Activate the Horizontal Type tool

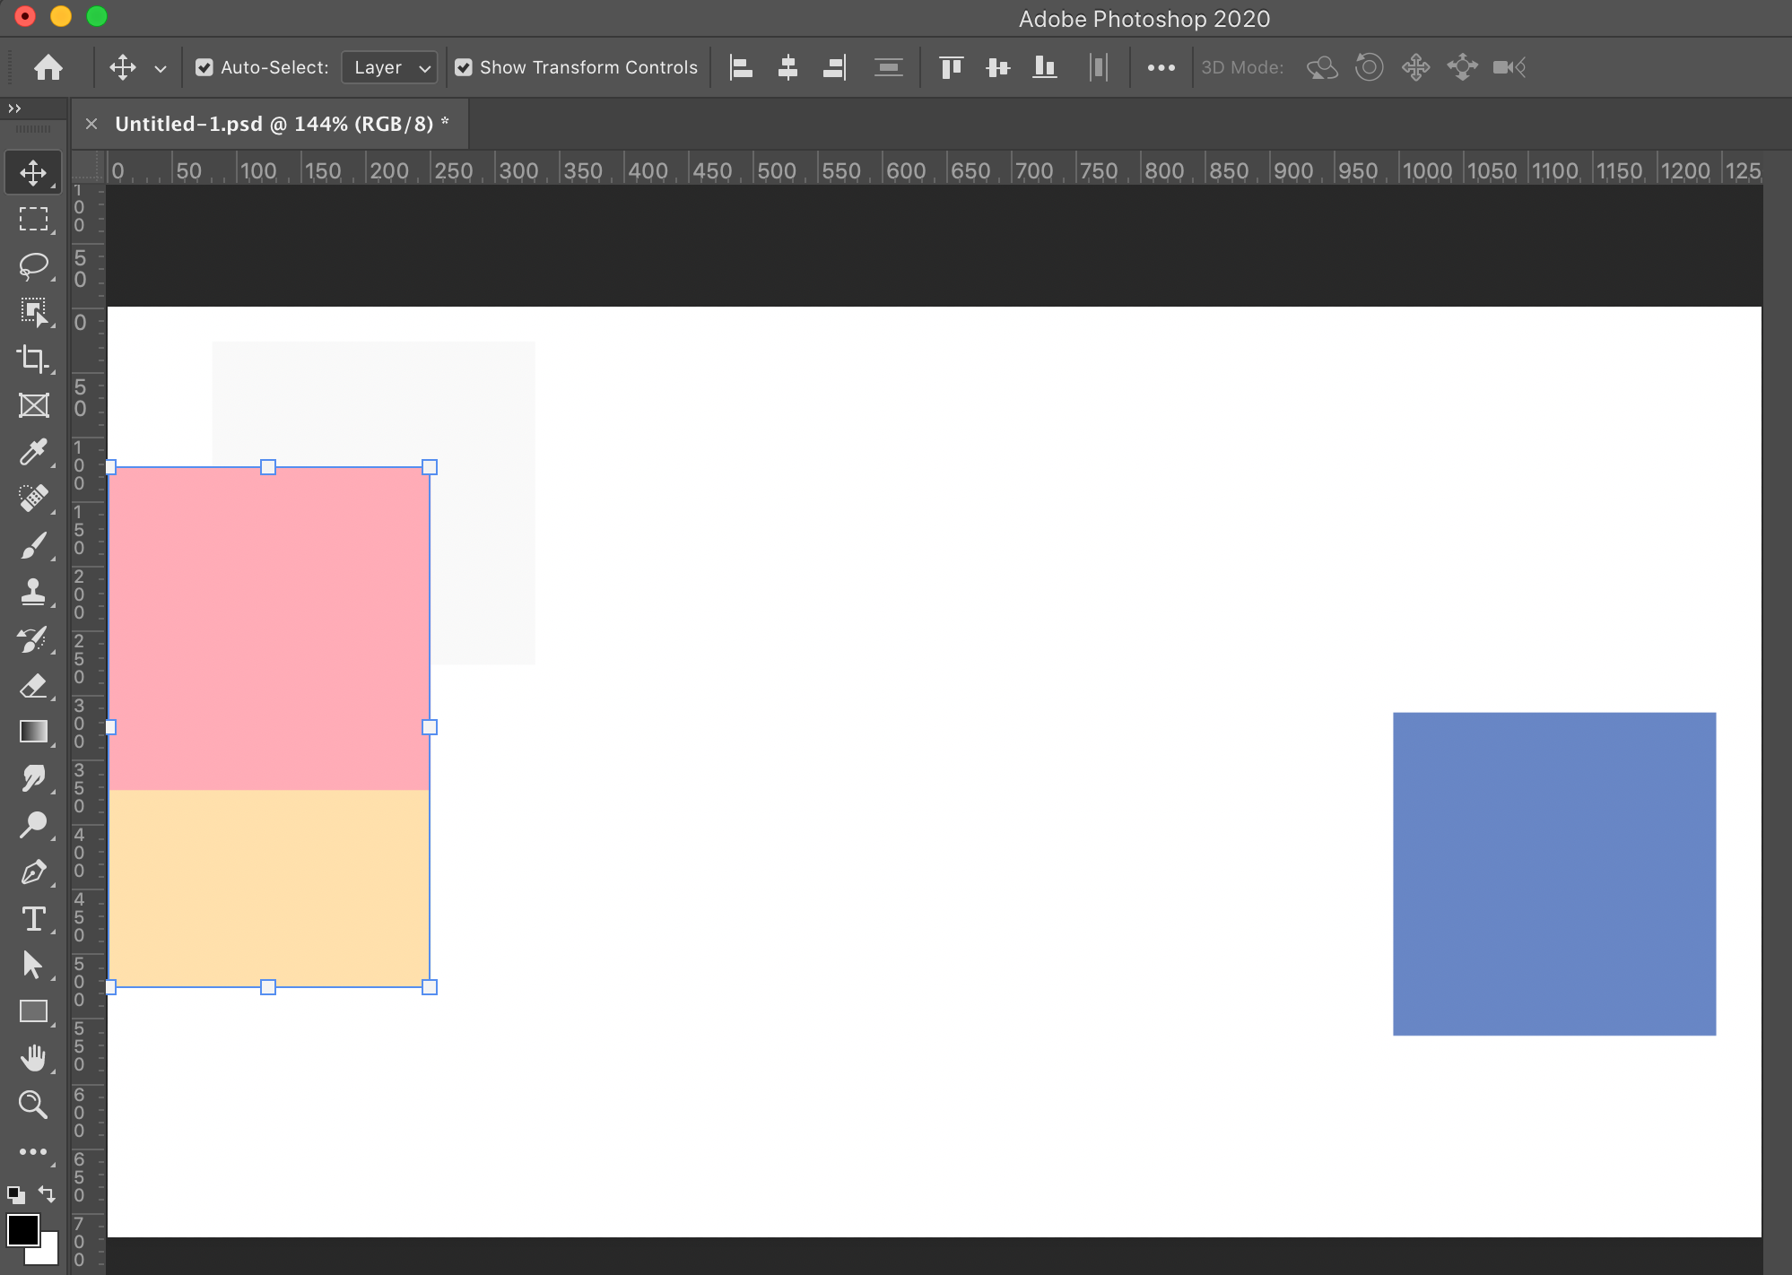click(x=33, y=919)
